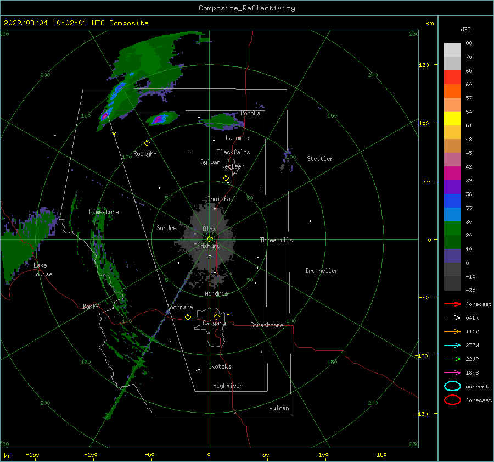Screen dimensions: 494x462
Task: Click the lightest gray swatch atop dBZ scale
Action: pyautogui.click(x=452, y=50)
